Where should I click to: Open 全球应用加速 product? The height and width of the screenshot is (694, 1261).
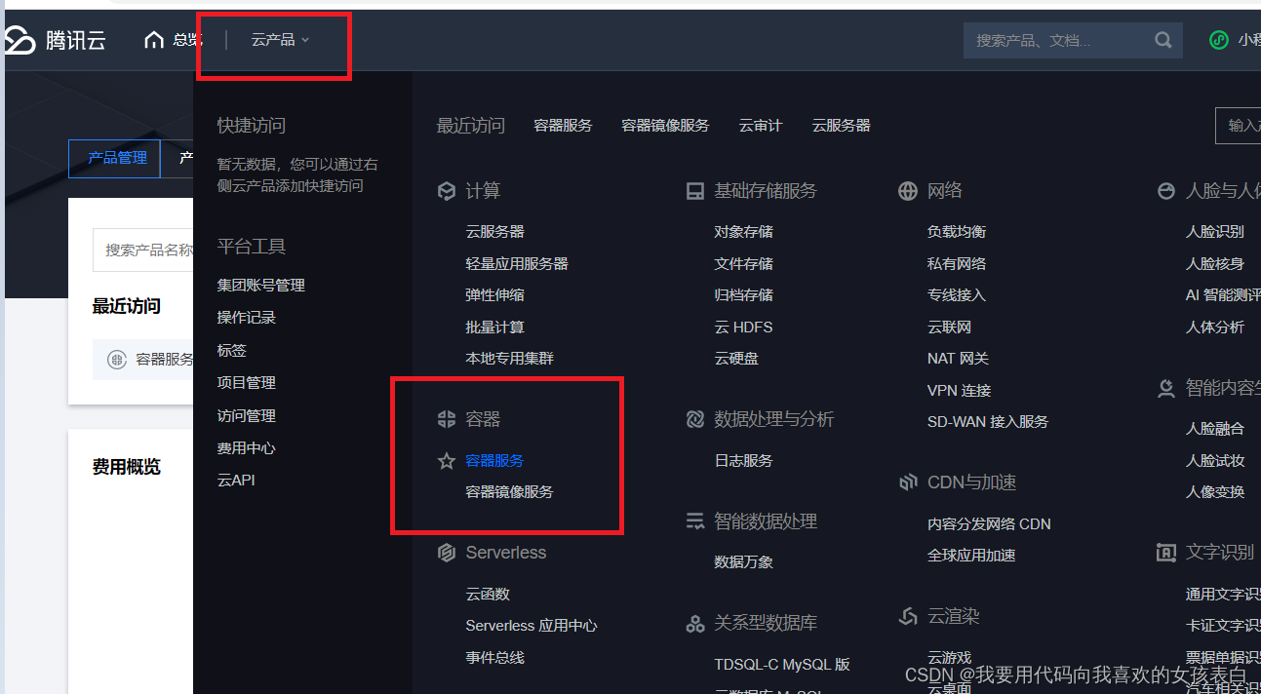click(971, 556)
